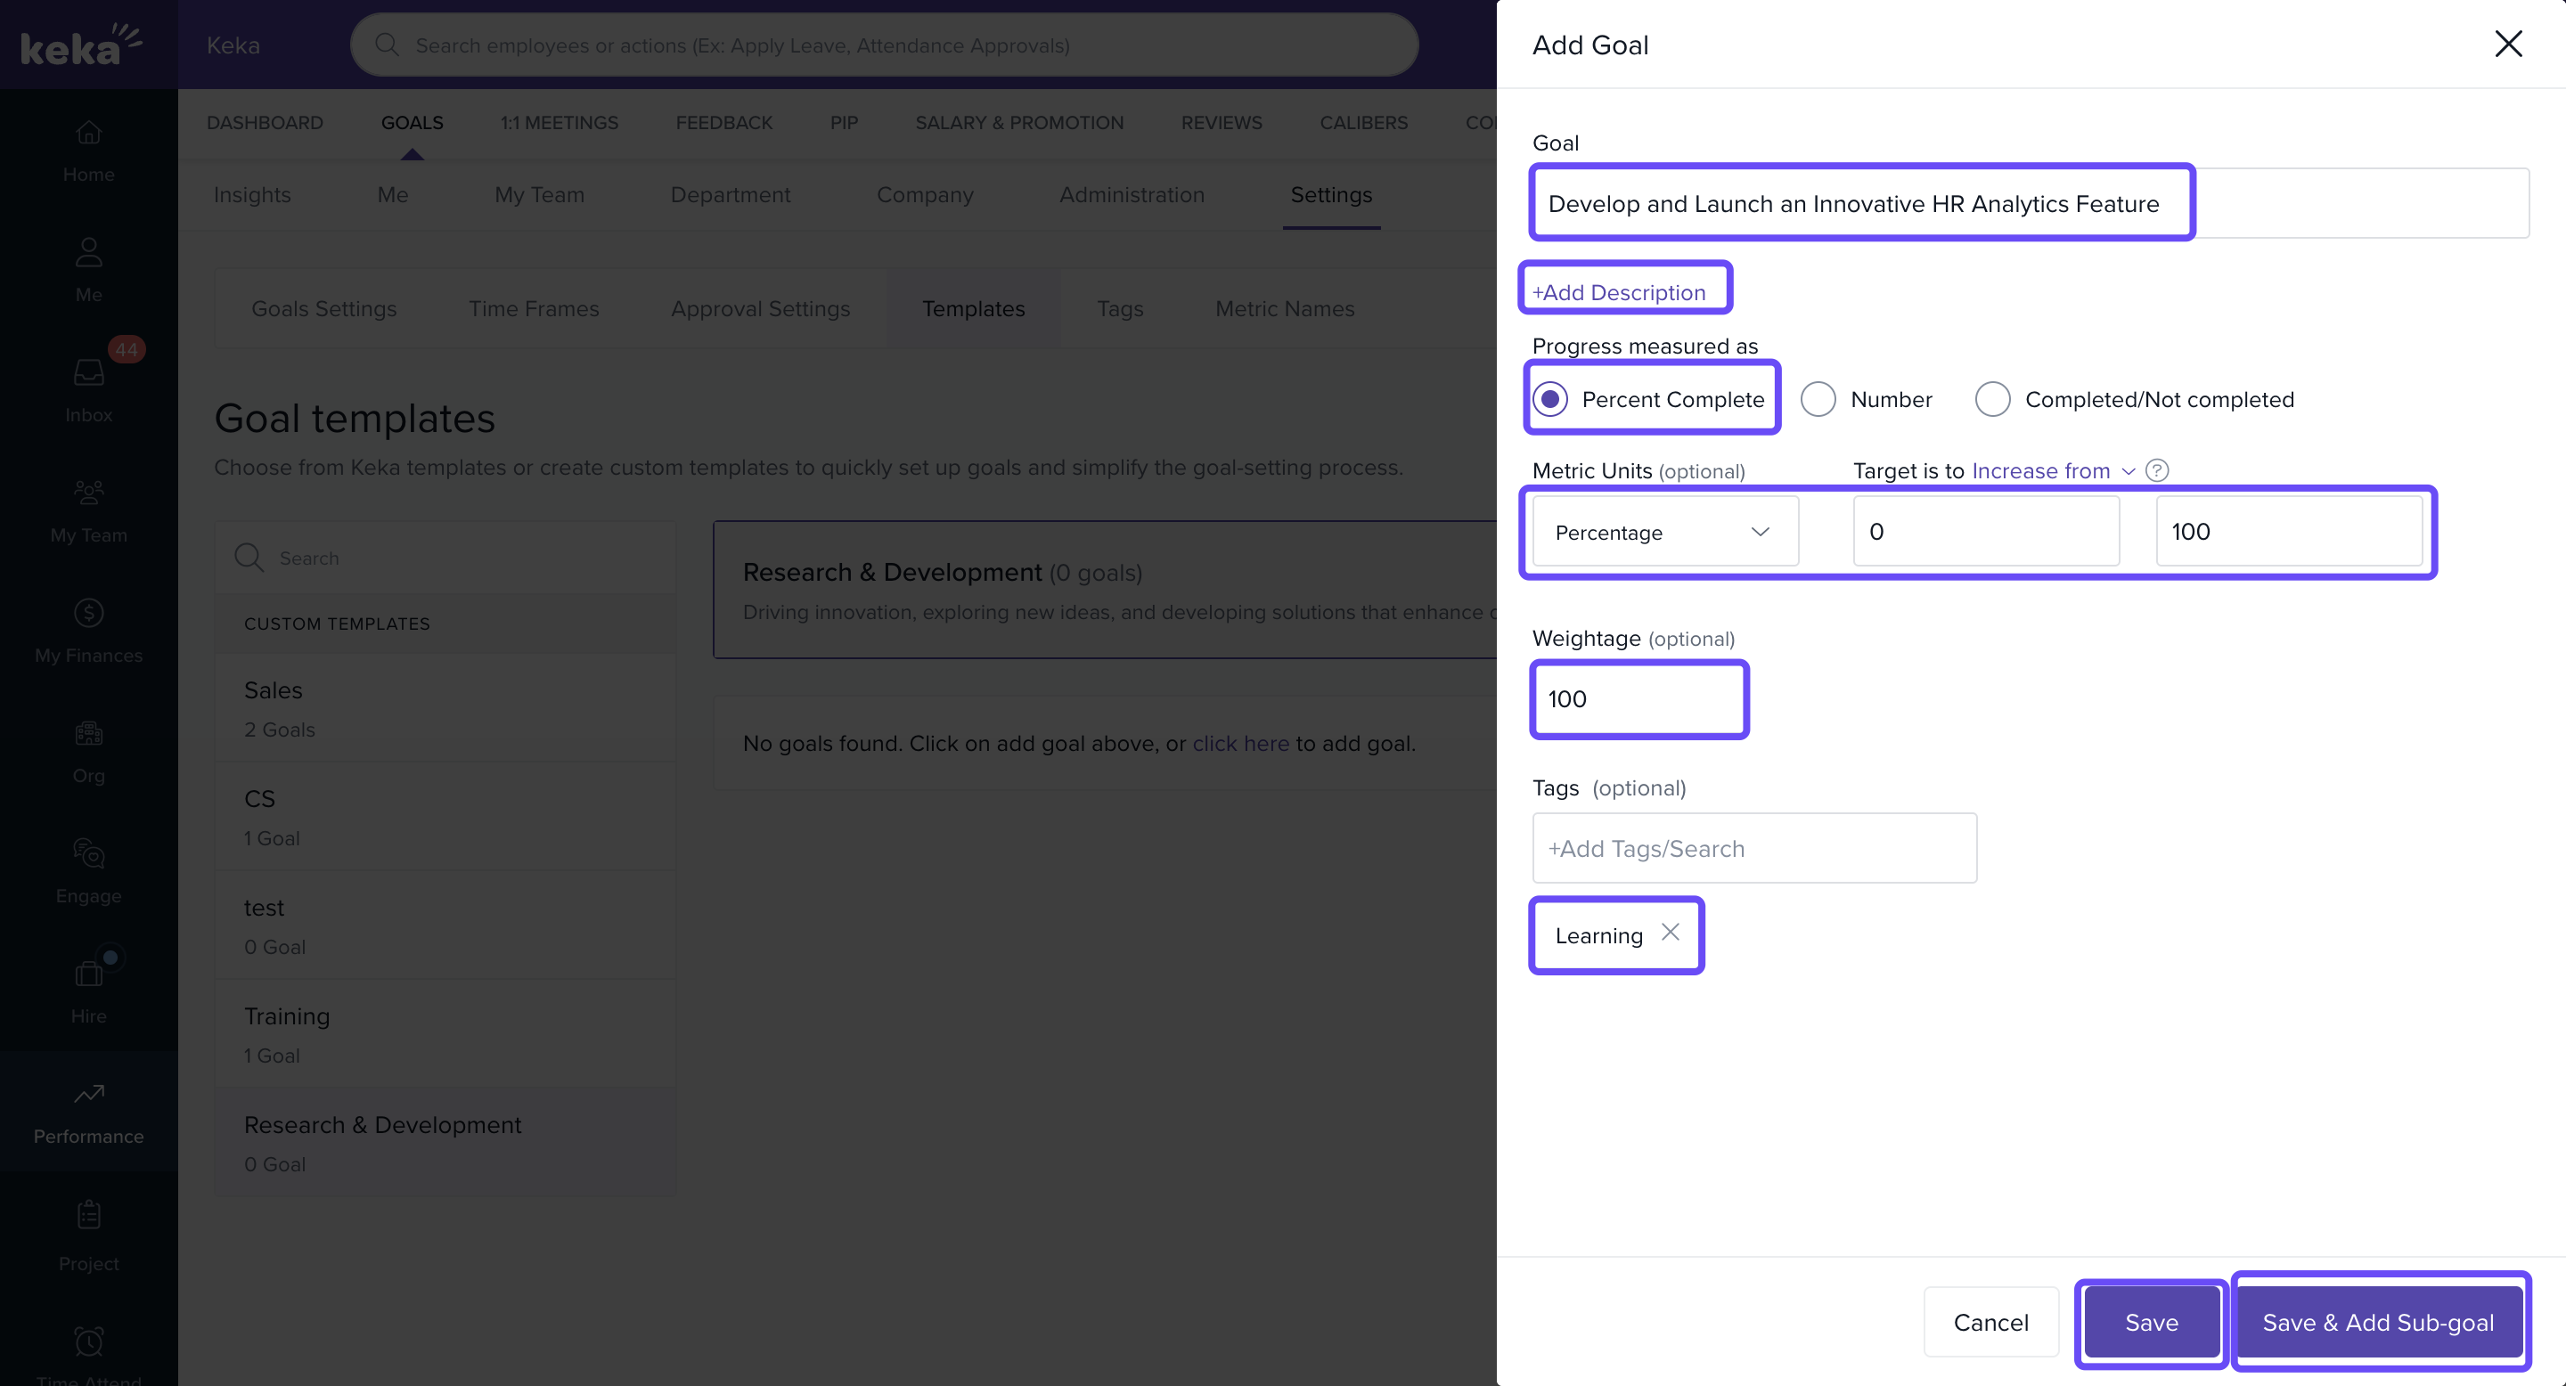Expand the Increase from target dropdown
The height and width of the screenshot is (1386, 2566).
(x=2052, y=471)
